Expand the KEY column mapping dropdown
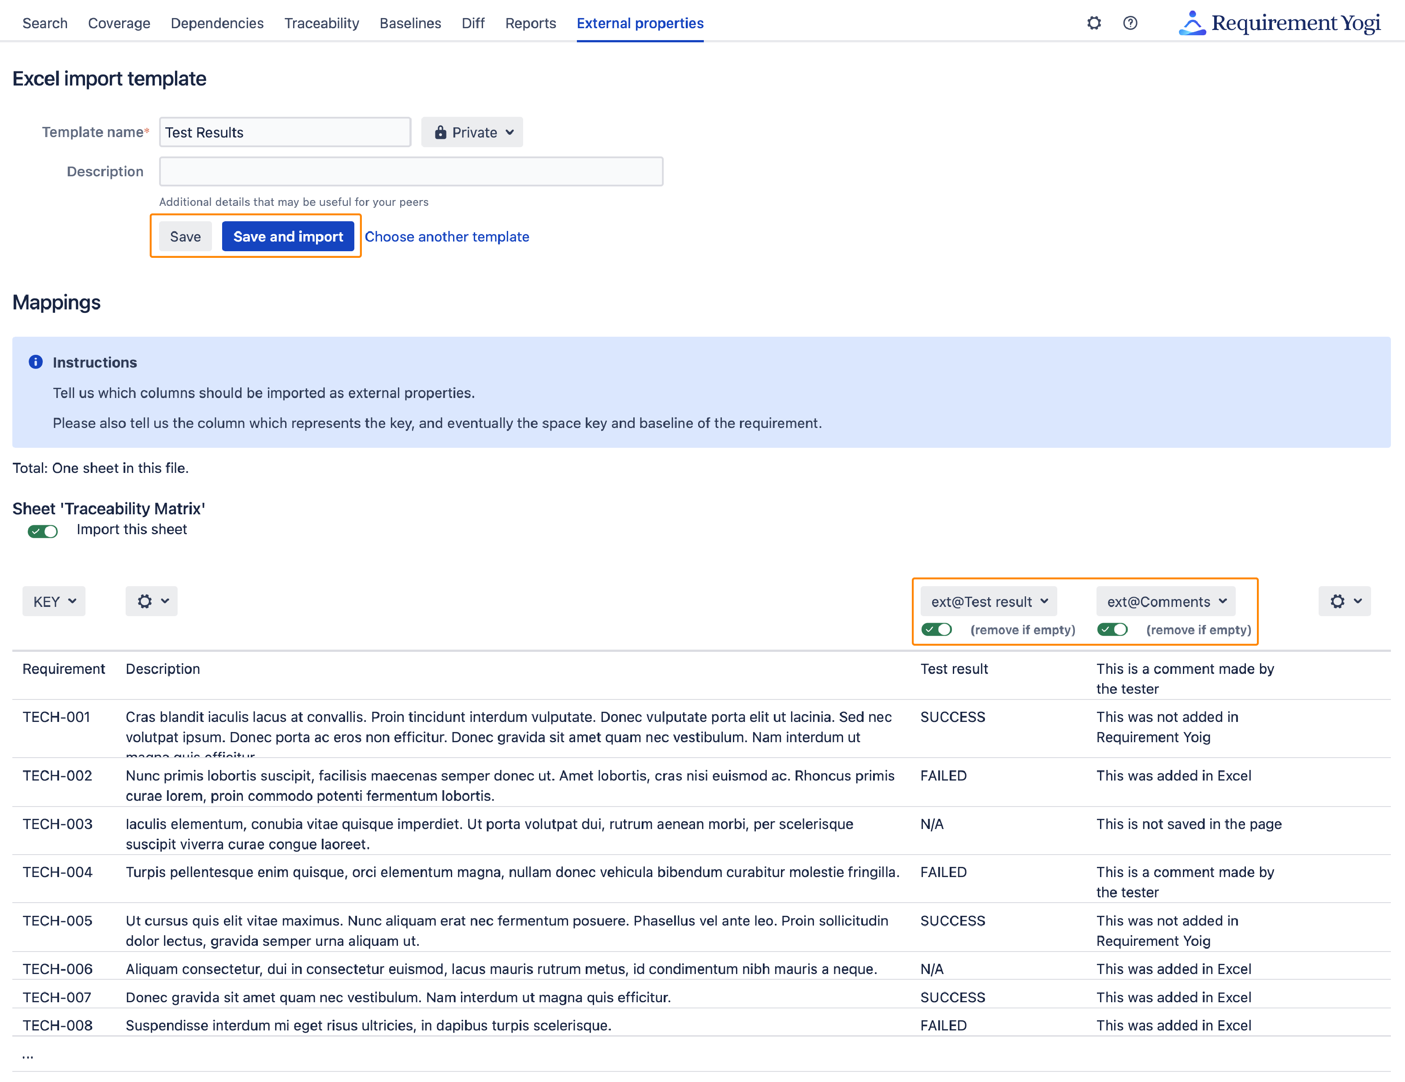The width and height of the screenshot is (1405, 1082). click(54, 601)
